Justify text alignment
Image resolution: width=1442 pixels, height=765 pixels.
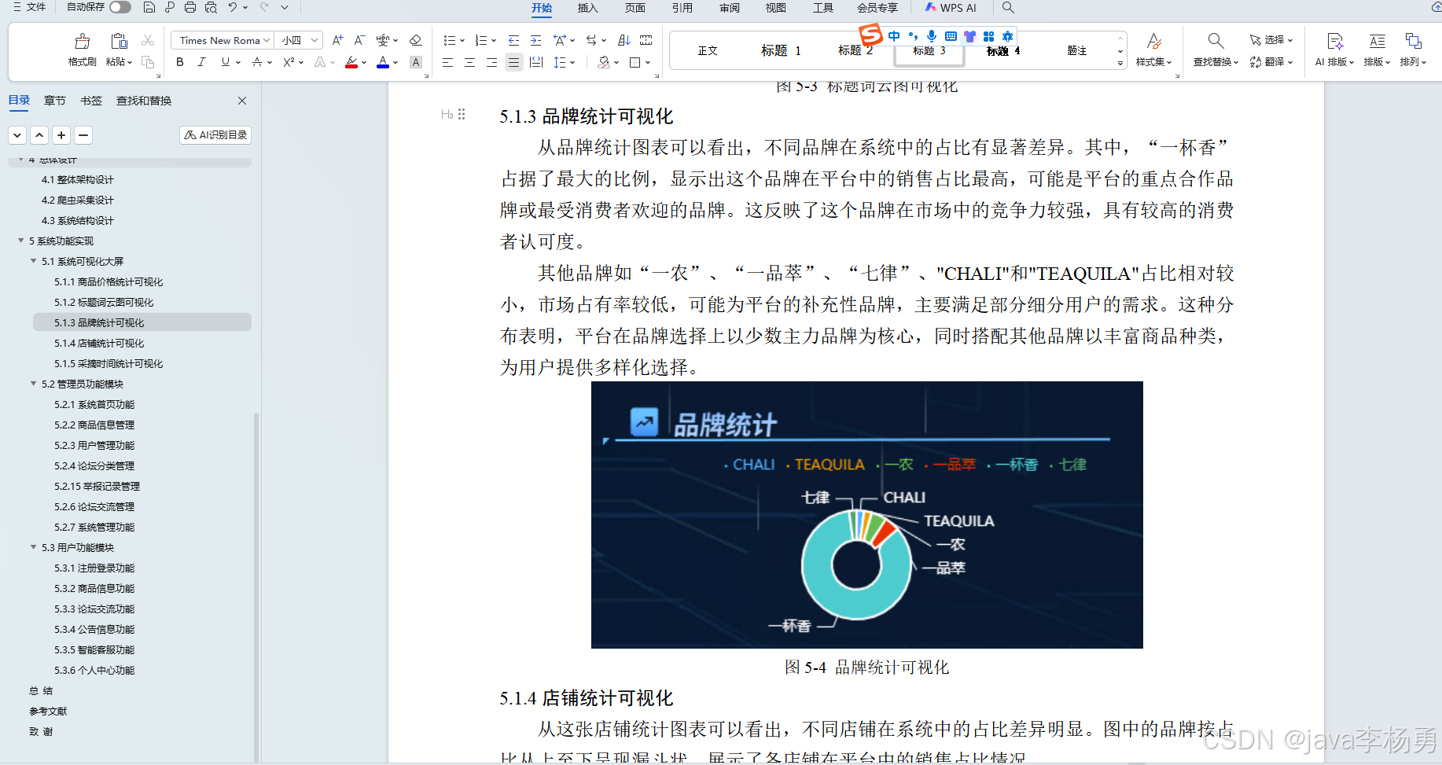[513, 62]
